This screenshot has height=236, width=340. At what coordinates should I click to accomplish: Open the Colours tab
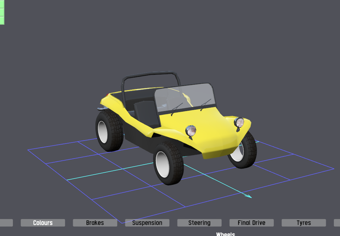[x=43, y=223]
